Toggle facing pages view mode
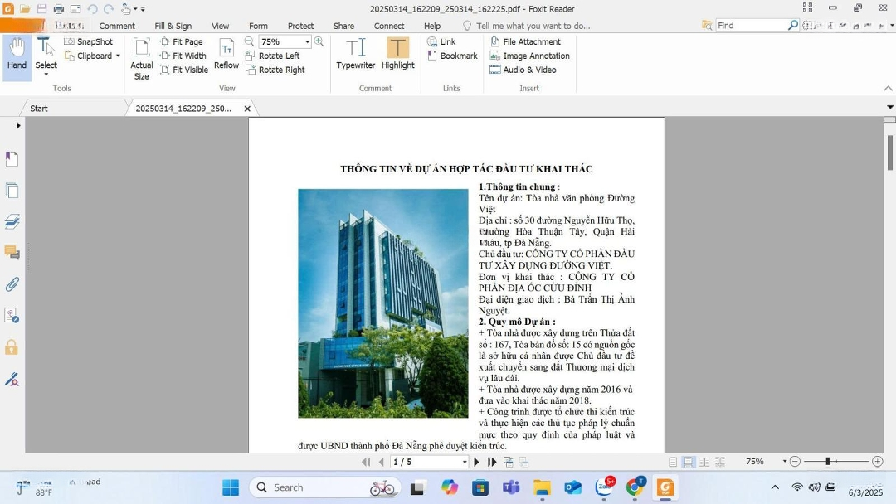Screen dimensions: 896x504 pos(704,462)
